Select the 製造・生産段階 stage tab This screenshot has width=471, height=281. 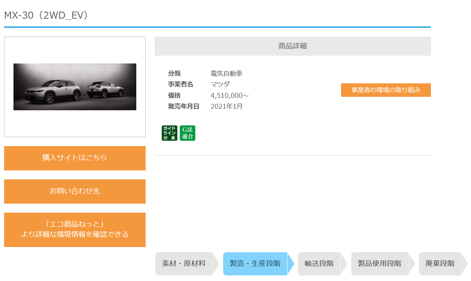coord(258,264)
